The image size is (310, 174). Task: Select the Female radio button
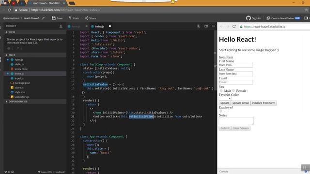click(x=233, y=90)
